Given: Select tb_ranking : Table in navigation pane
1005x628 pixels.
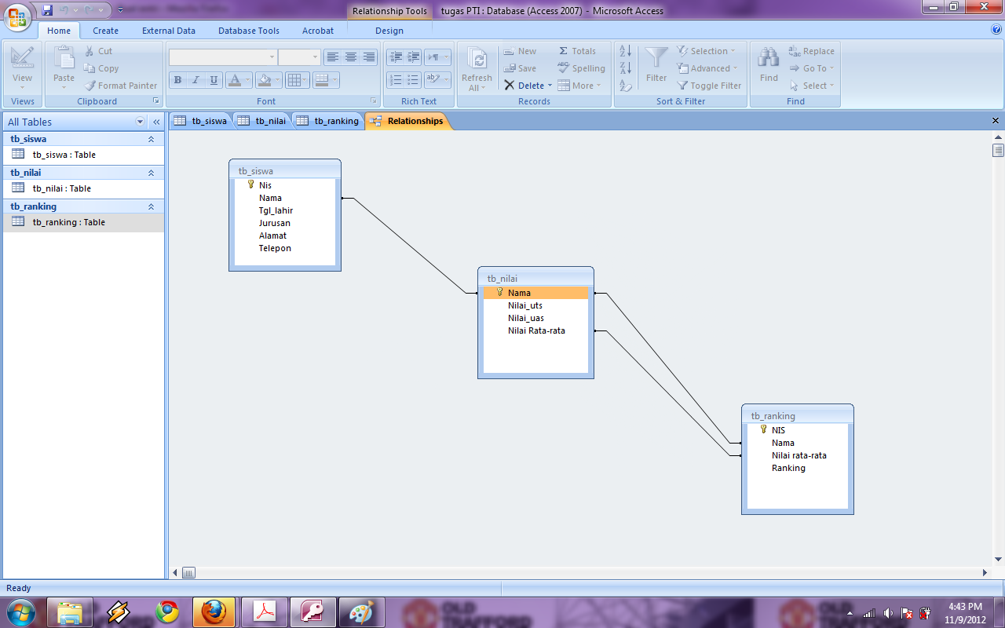Looking at the screenshot, I should point(69,222).
